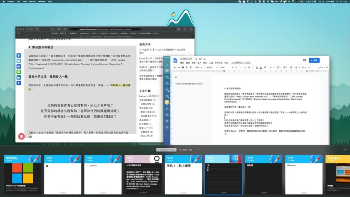Open highlight color tool in Docs toolbar
This screenshot has width=350, height=197.
(x=265, y=67)
